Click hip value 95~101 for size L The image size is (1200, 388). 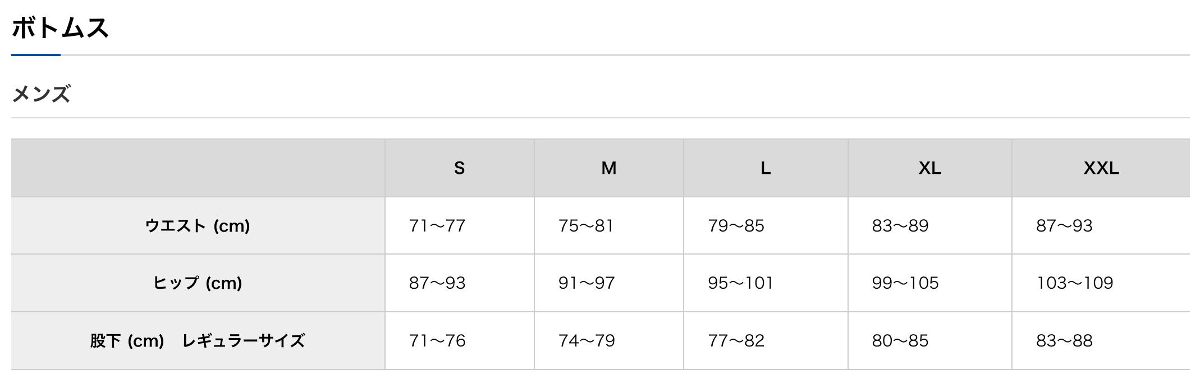740,283
